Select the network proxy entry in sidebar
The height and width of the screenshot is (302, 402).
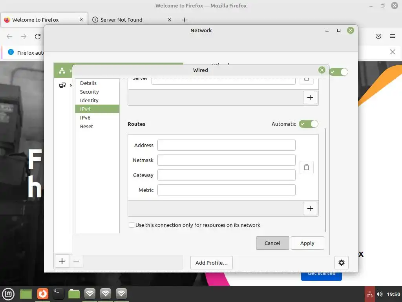click(63, 85)
